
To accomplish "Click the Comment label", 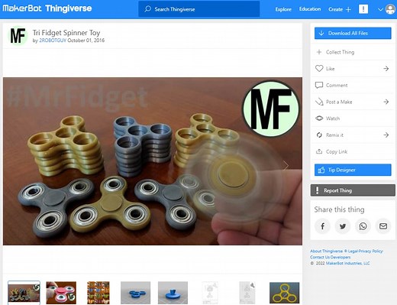I will coord(337,85).
